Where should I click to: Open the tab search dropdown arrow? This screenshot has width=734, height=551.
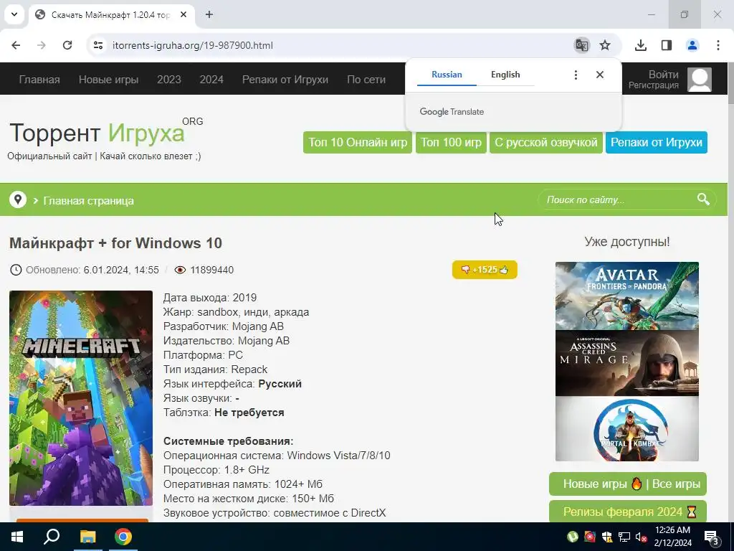click(14, 14)
